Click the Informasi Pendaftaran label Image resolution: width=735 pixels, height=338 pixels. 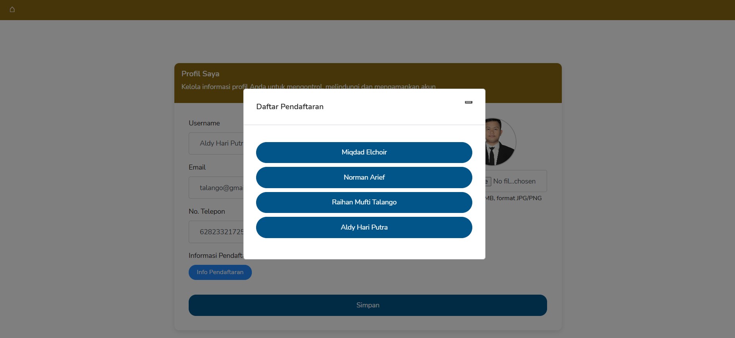[x=215, y=256]
